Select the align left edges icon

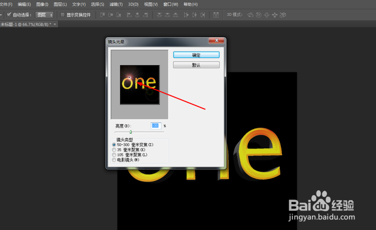click(129, 15)
